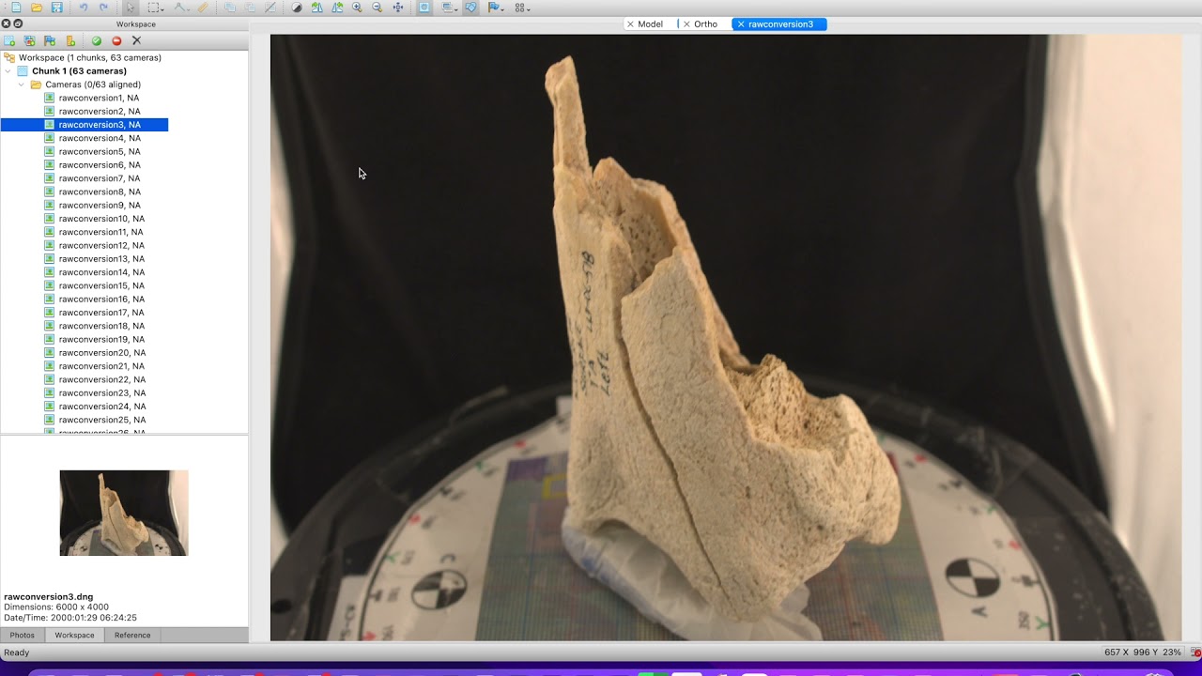Enable selected items with green check
Image resolution: width=1202 pixels, height=676 pixels.
click(97, 41)
